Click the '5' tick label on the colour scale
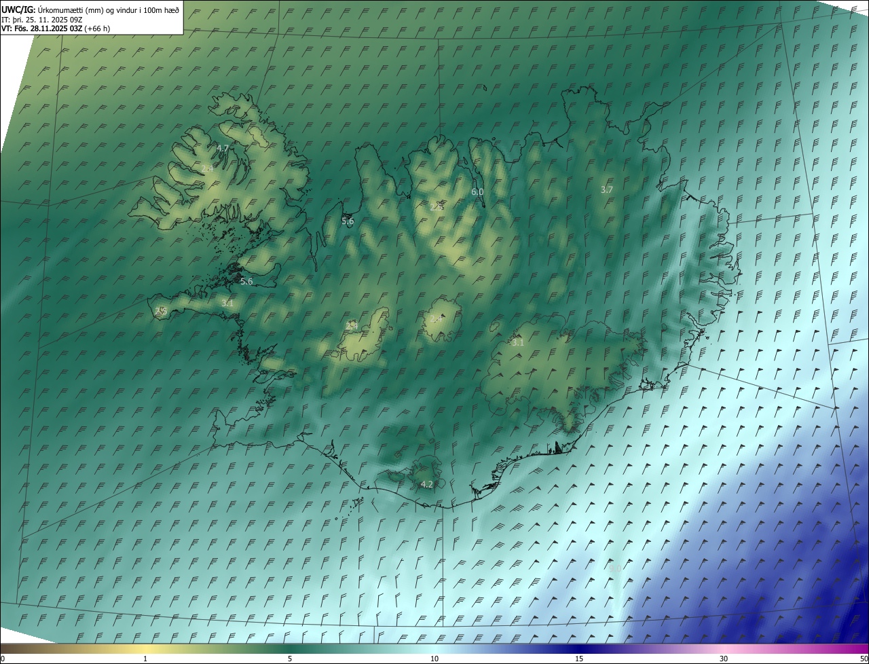The width and height of the screenshot is (869, 664). 290,659
